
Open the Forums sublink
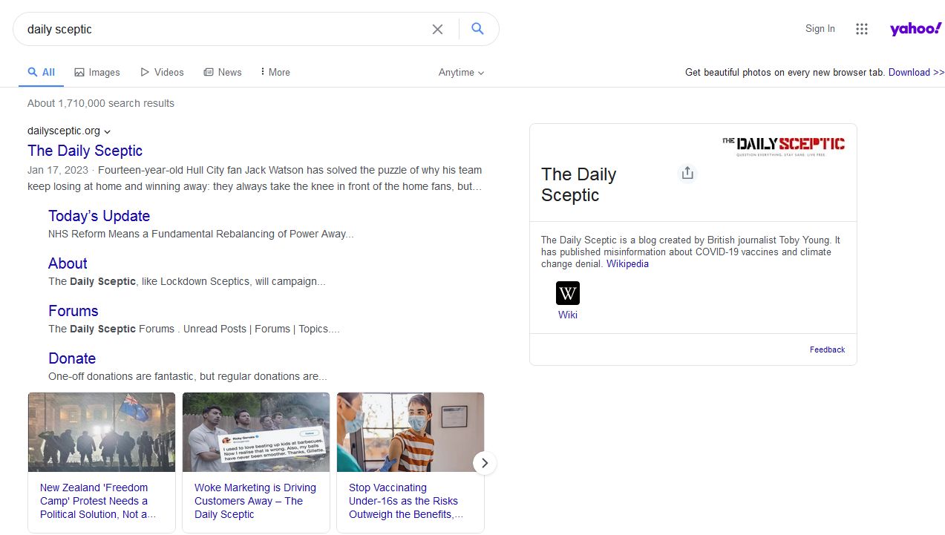(x=73, y=311)
